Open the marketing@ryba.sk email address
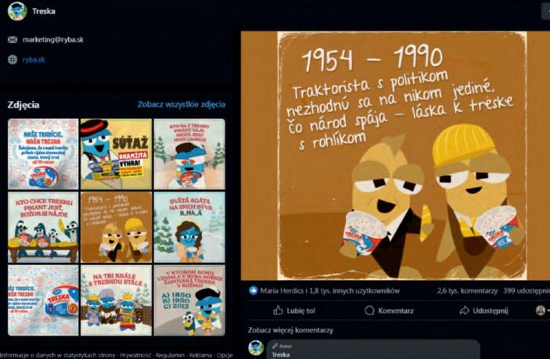The image size is (550, 359). coord(53,40)
